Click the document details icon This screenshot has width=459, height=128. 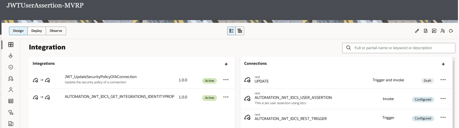[426, 31]
